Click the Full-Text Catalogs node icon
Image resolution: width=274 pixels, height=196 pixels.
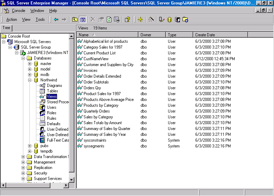coord(42,140)
